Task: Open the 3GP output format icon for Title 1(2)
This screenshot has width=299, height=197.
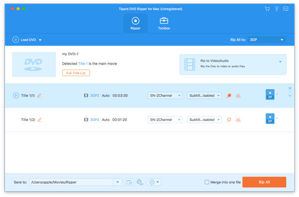Action: click(x=270, y=118)
